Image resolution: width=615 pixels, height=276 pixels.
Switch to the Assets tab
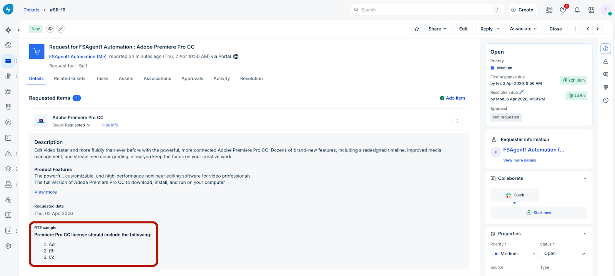click(126, 78)
